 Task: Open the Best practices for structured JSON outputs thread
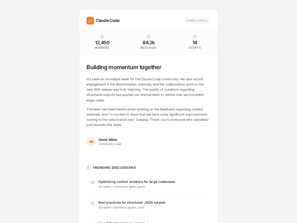click(132, 203)
